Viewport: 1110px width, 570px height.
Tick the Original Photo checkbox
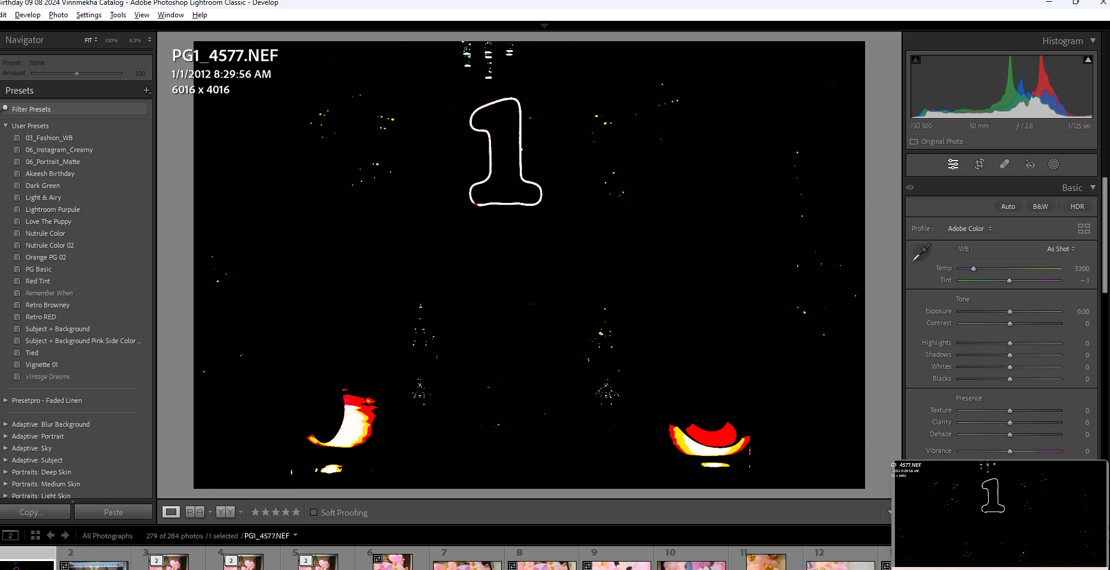[913, 142]
